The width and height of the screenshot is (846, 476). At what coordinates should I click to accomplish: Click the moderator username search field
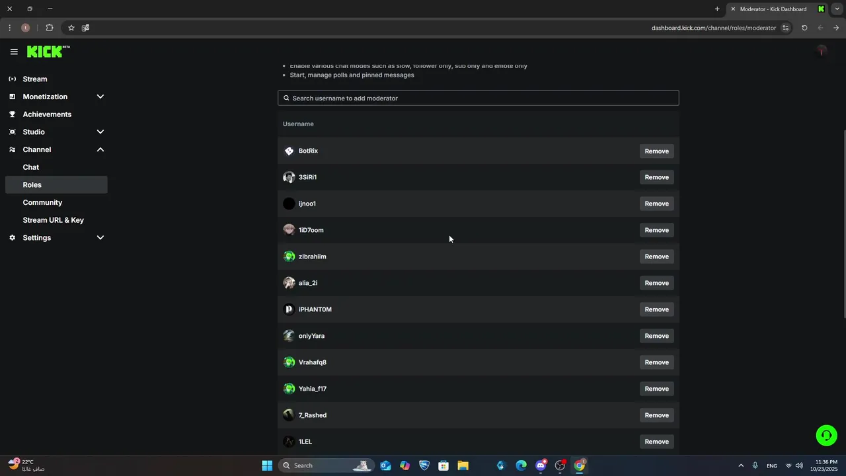(479, 98)
